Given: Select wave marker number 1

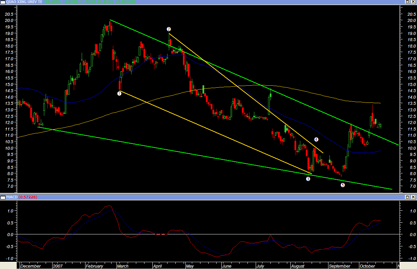Looking at the screenshot, I should pos(119,93).
